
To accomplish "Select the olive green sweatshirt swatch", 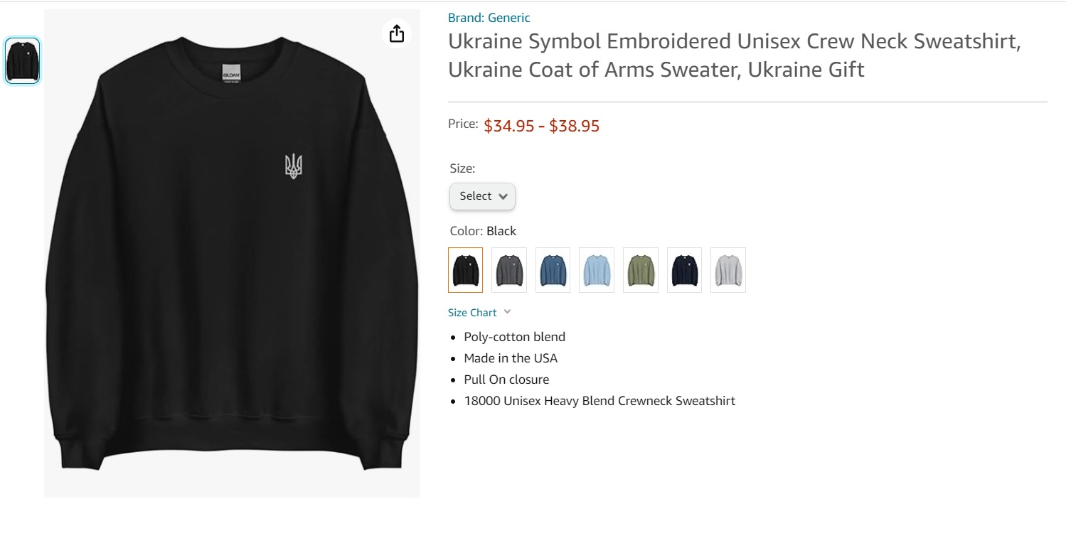I will click(640, 270).
